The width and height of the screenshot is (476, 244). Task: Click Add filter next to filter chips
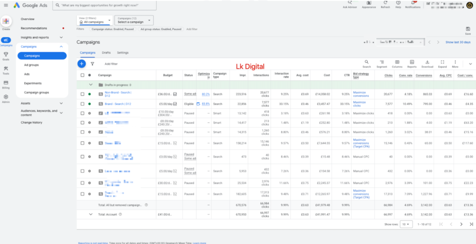tap(192, 29)
